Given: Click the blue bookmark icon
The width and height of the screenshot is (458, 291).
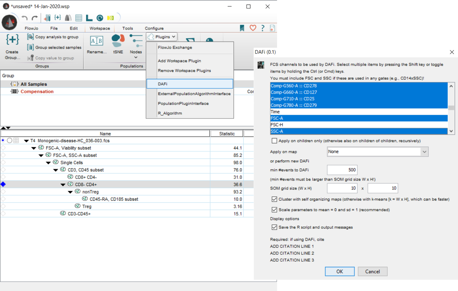Looking at the screenshot, I should click(242, 28).
